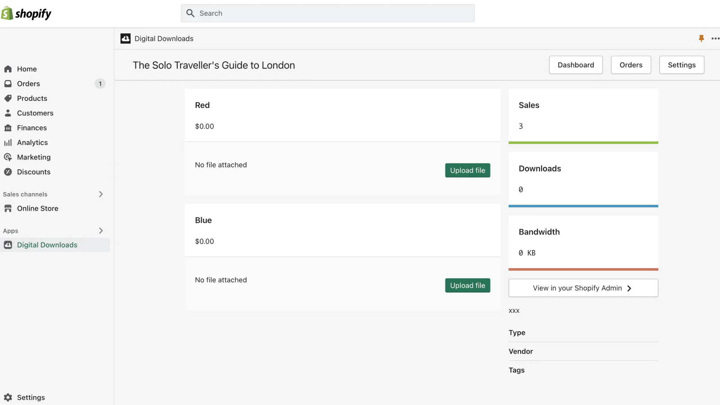Open Products via tag icon
Screen dimensions: 720x405
(x=8, y=98)
